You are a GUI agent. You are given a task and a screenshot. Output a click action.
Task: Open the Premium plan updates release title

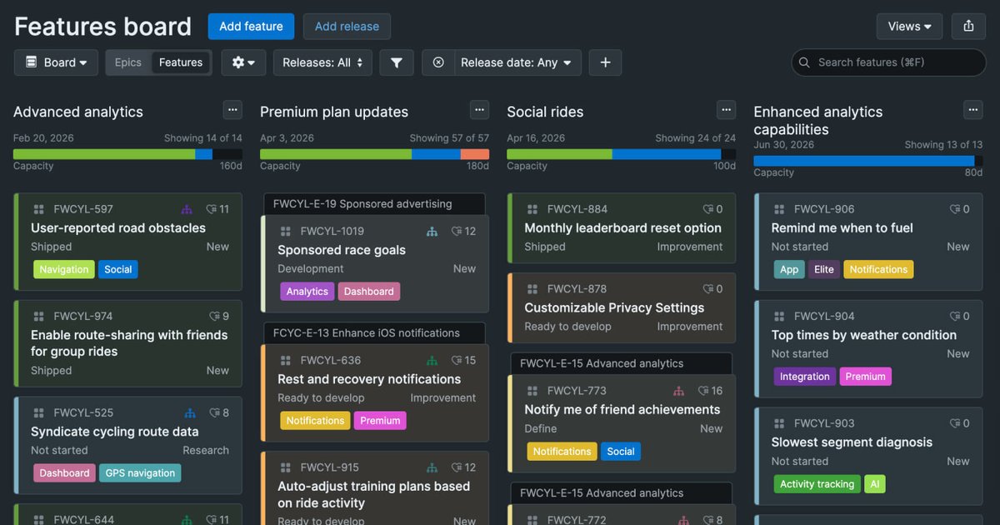pyautogui.click(x=334, y=112)
